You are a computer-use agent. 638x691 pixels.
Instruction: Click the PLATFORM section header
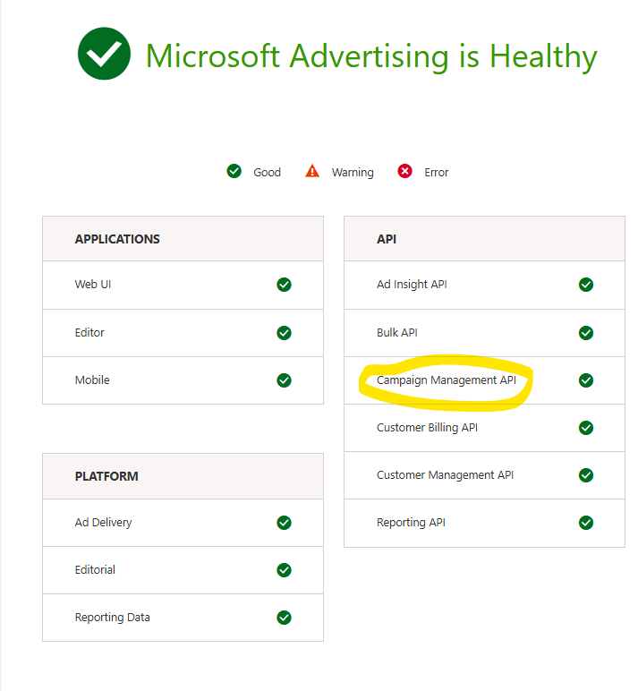(183, 476)
